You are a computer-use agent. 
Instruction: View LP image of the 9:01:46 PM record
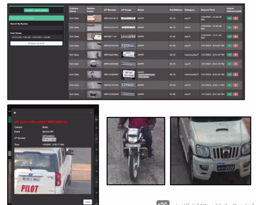tap(128, 94)
